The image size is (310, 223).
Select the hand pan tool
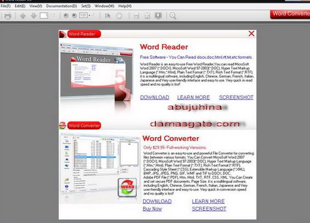coord(119,15)
